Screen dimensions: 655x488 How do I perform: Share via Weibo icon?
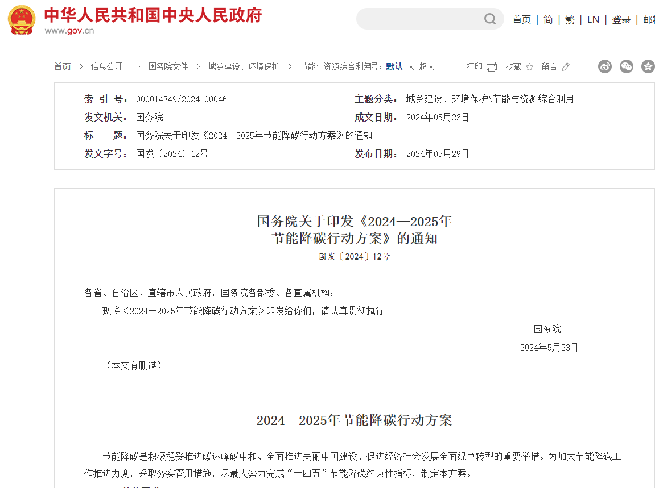pos(604,66)
